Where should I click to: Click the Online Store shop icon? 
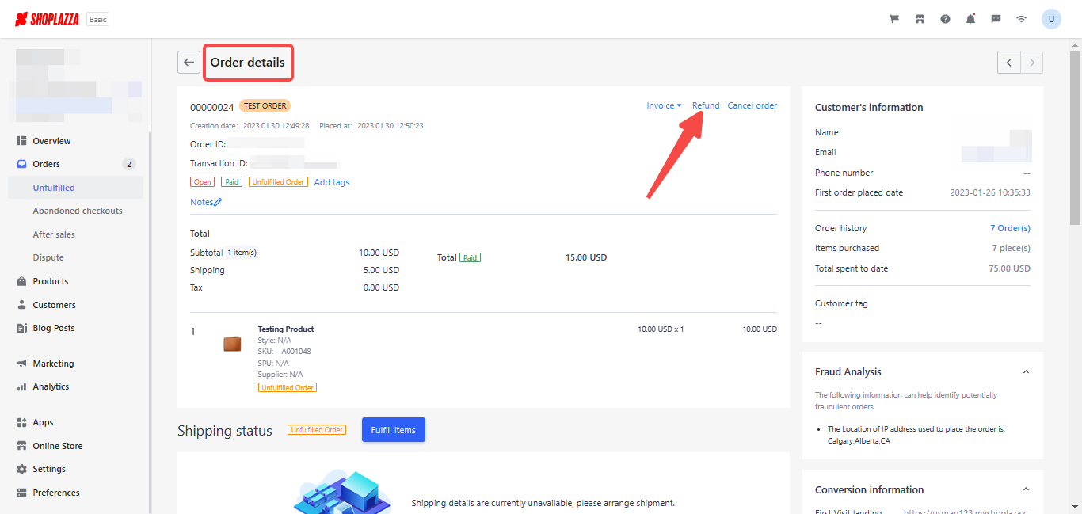22,446
